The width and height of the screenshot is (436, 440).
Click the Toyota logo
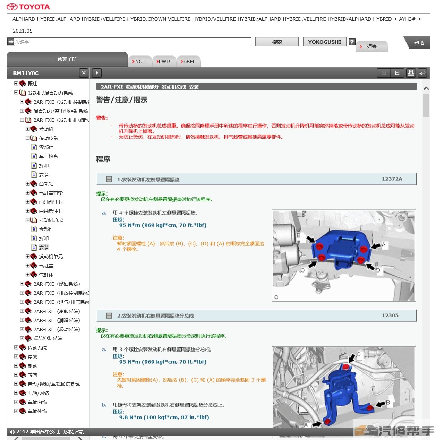28,7
